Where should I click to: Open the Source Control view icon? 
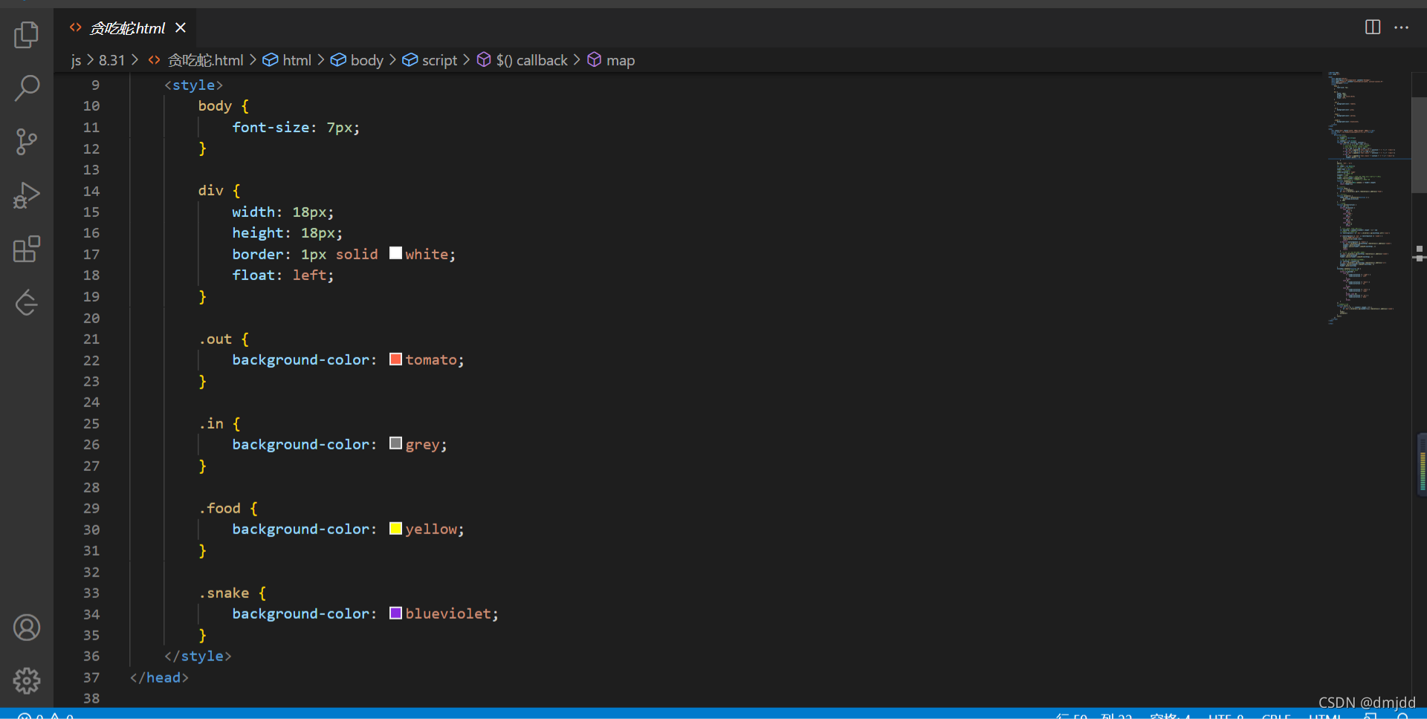click(27, 141)
